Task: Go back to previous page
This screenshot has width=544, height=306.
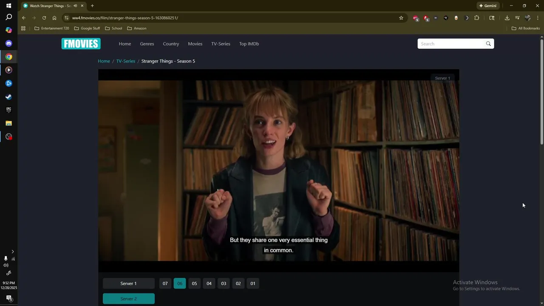Action: click(24, 18)
